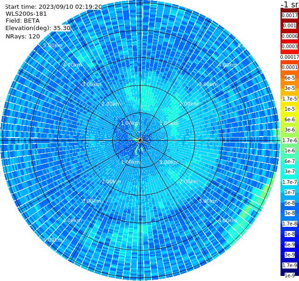Click the 1.7e-8 colorbar tick label
The image size is (299, 281).
click(290, 224)
